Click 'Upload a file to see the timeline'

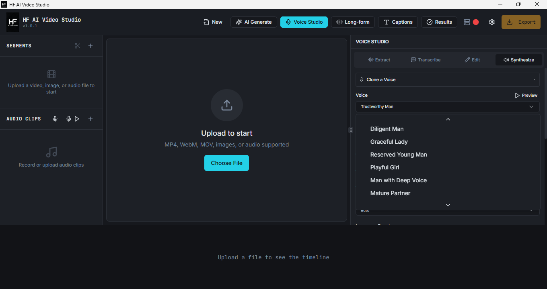pos(273,257)
